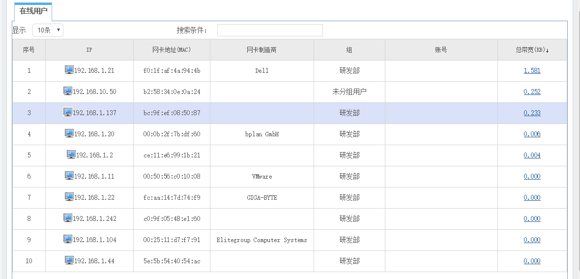Select the computer icon next to 192.168.1.20
Screen dimensions: 580x279
(x=69, y=133)
